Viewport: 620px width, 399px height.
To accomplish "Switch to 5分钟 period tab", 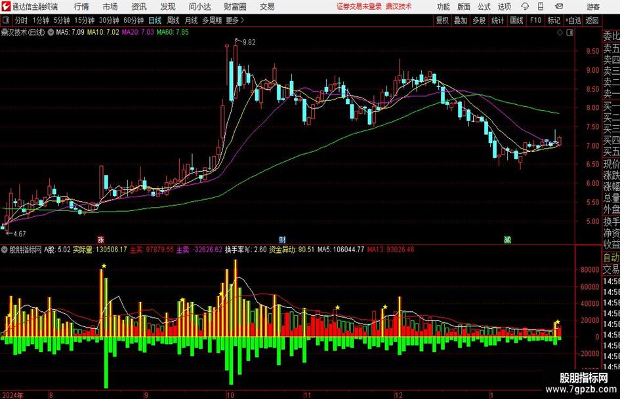I will [61, 20].
